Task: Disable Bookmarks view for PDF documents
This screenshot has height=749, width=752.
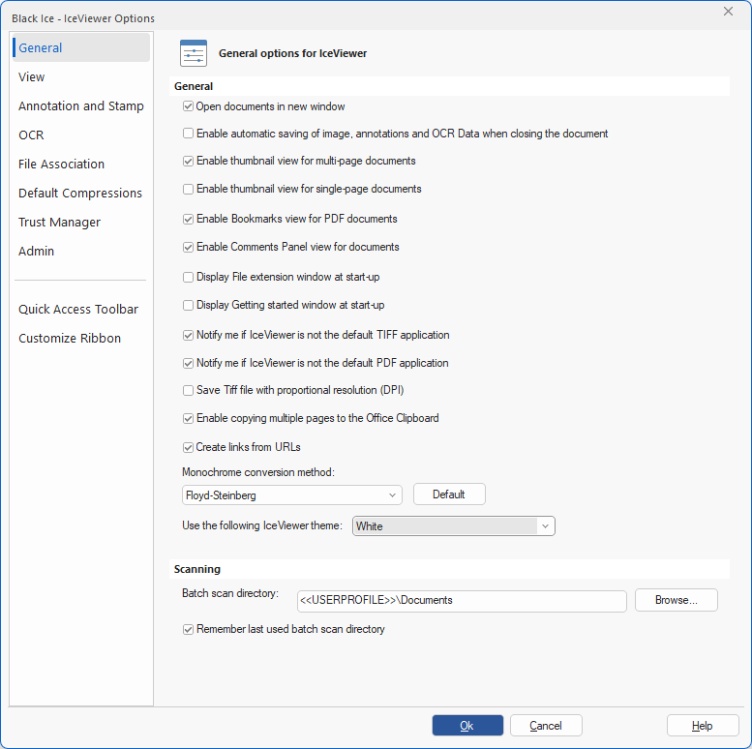Action: [x=189, y=219]
